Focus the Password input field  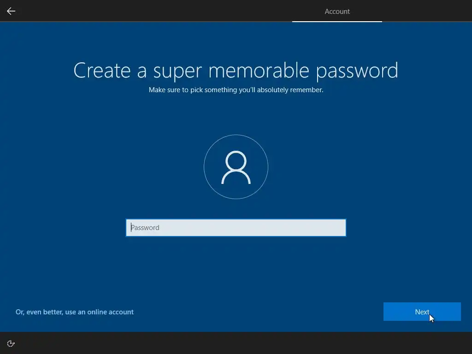point(236,228)
